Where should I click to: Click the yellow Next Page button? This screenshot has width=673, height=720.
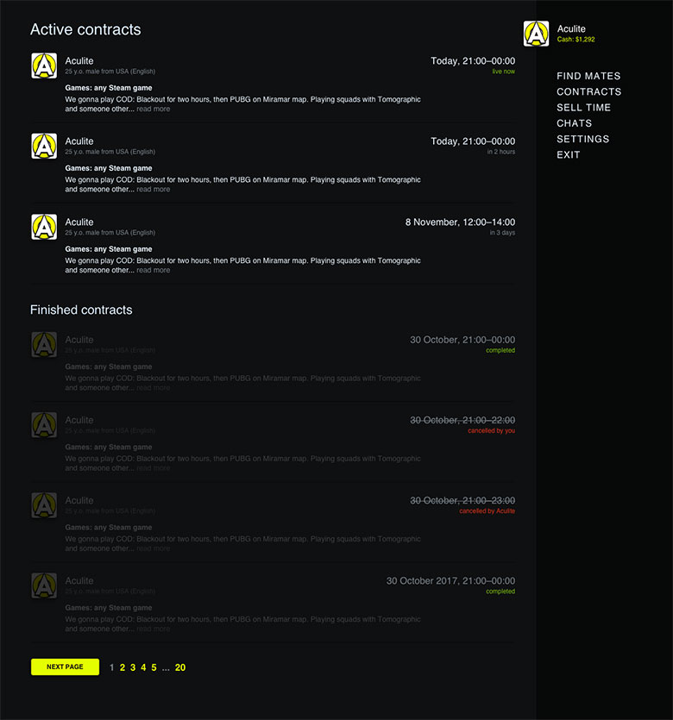pos(66,667)
